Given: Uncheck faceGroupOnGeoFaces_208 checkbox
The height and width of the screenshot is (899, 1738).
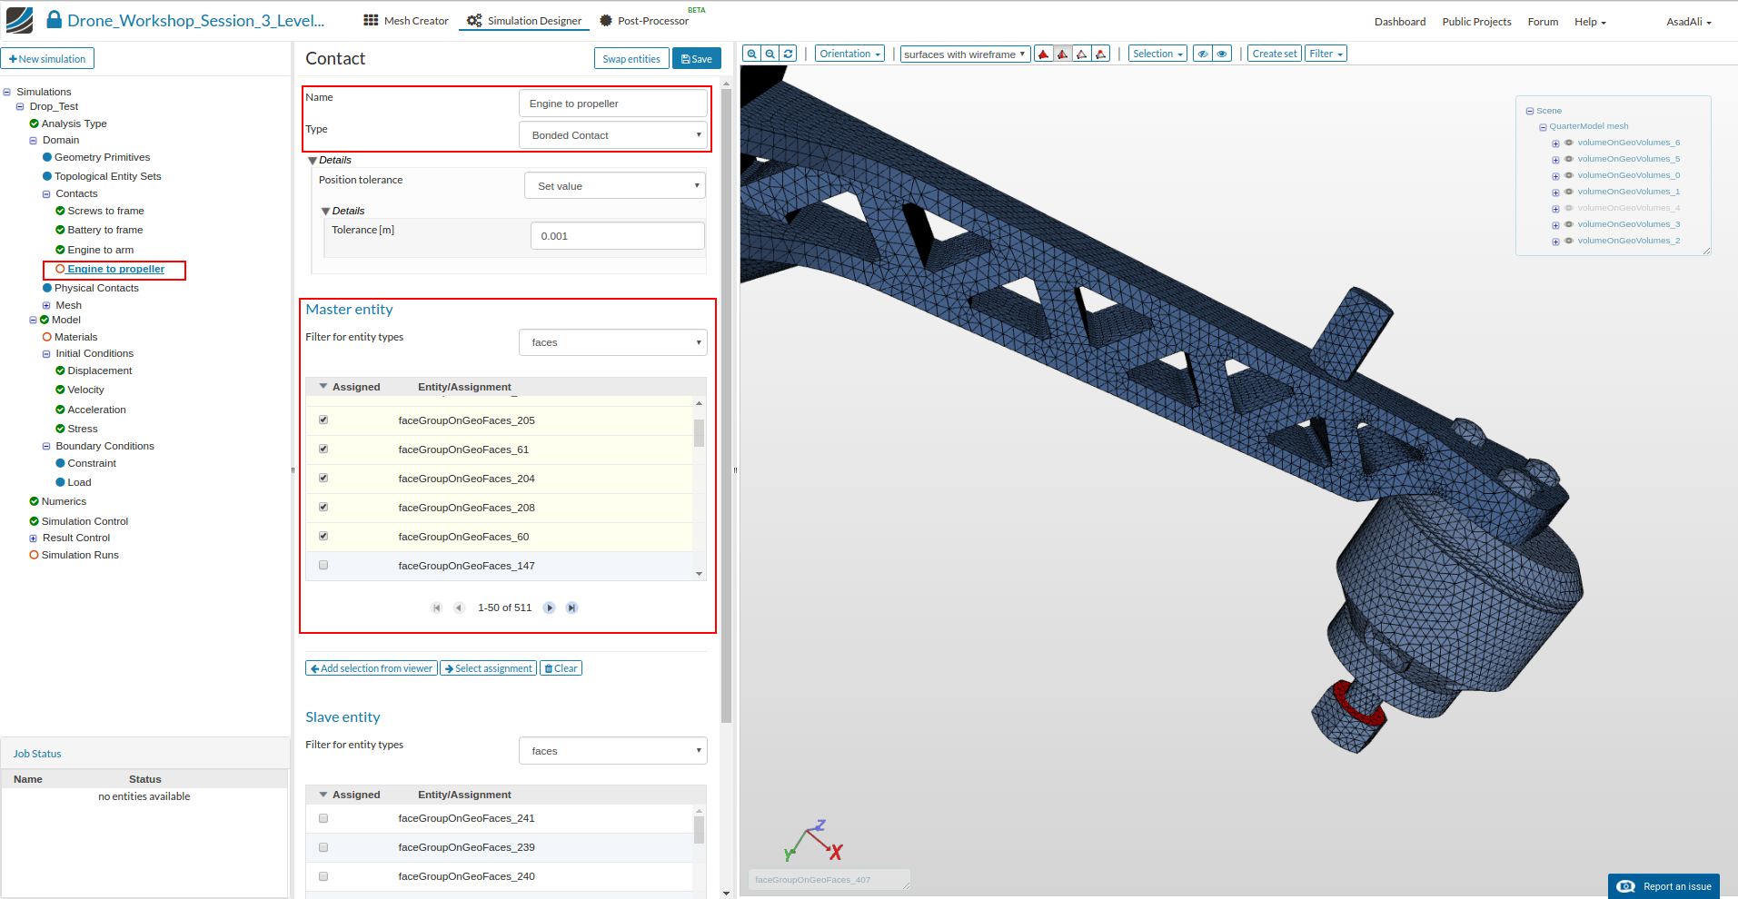Looking at the screenshot, I should click(x=323, y=507).
